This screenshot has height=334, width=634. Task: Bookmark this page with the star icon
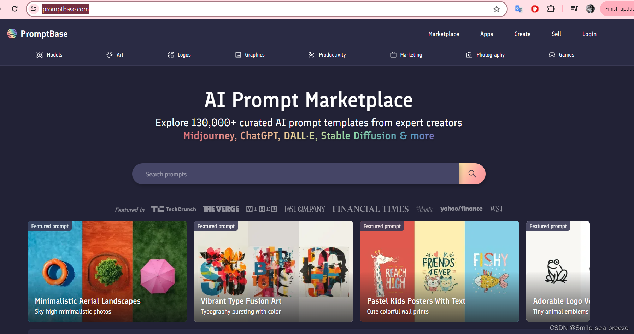[x=497, y=9]
